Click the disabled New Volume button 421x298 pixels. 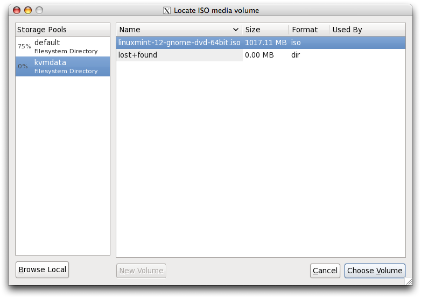tap(141, 271)
